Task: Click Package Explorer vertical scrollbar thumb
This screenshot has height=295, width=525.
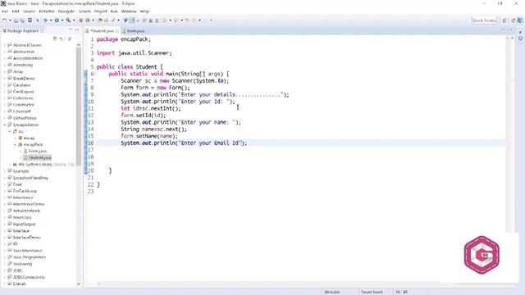Action: (79, 107)
